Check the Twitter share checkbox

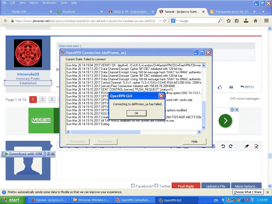(x=156, y=186)
